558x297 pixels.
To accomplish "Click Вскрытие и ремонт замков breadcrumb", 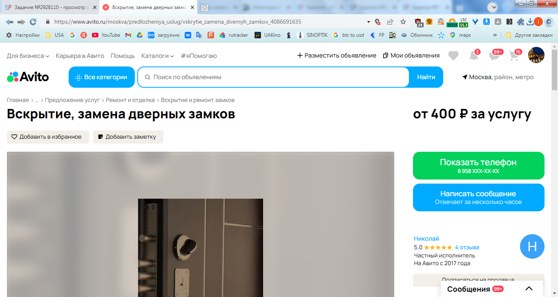I will tap(198, 100).
